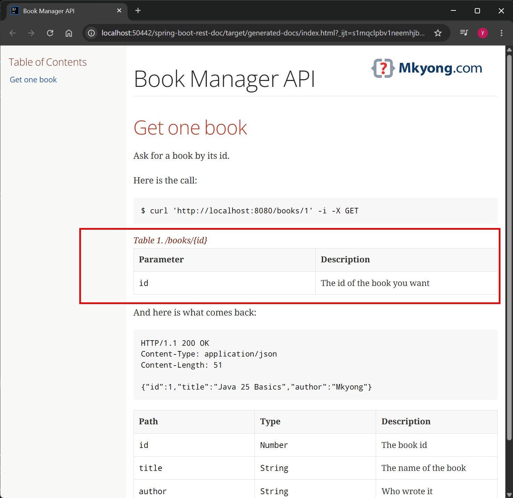Click the Type column header
513x498 pixels.
(x=315, y=422)
